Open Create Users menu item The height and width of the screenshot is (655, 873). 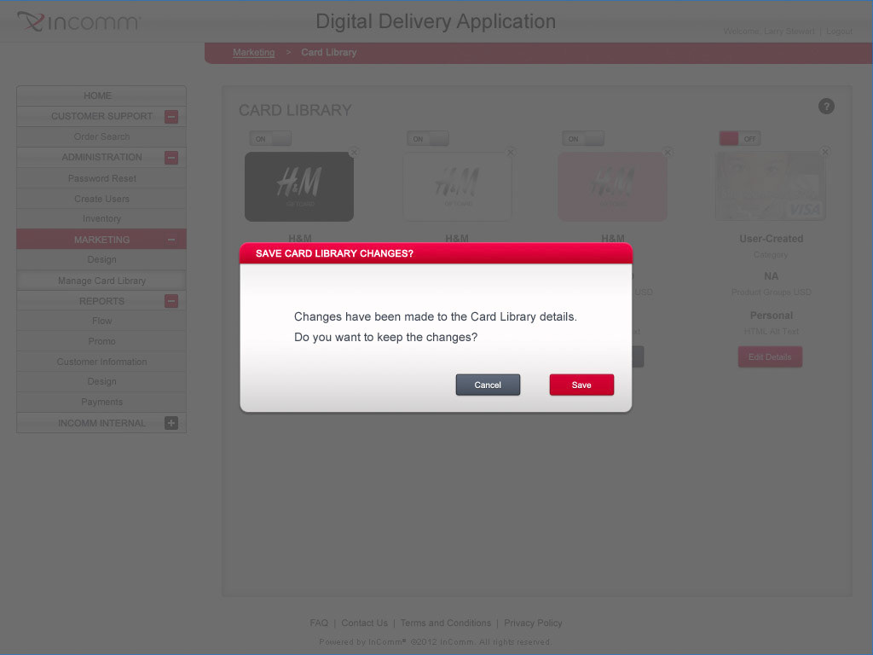pos(101,199)
